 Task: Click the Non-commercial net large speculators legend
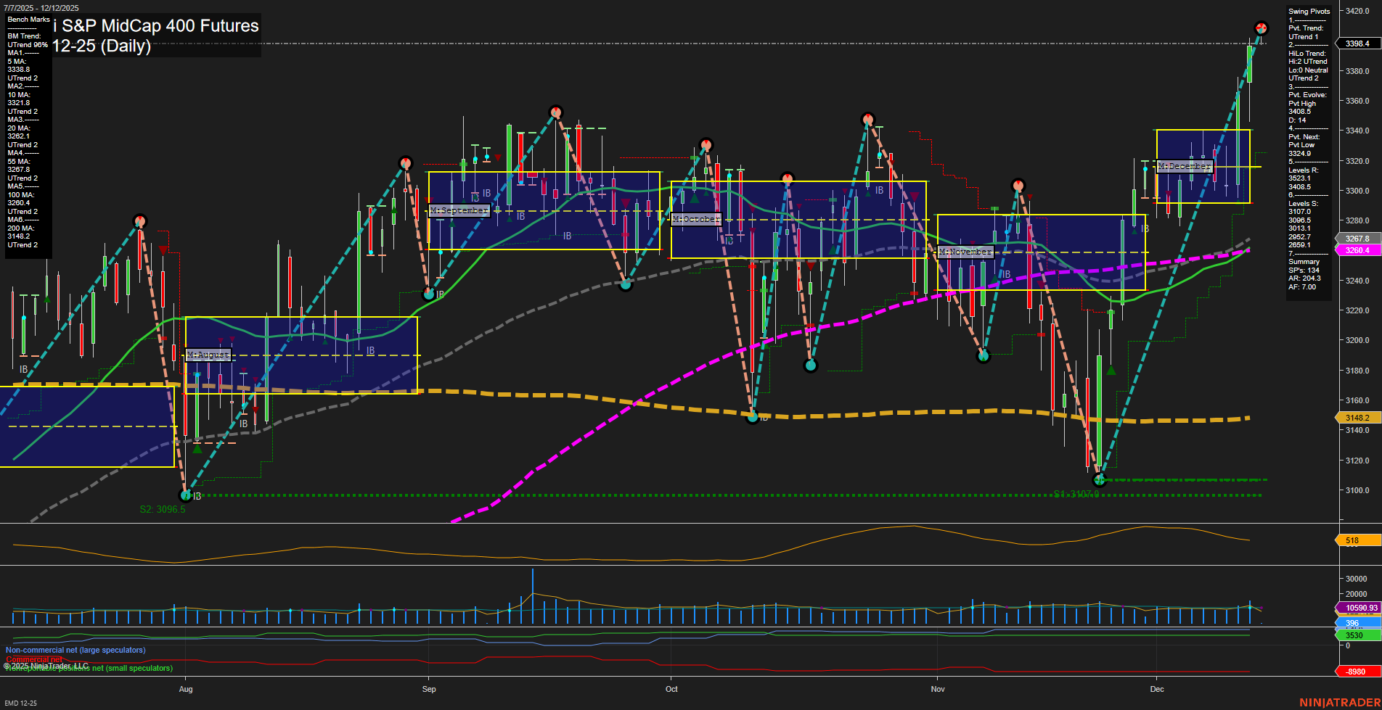(x=76, y=650)
